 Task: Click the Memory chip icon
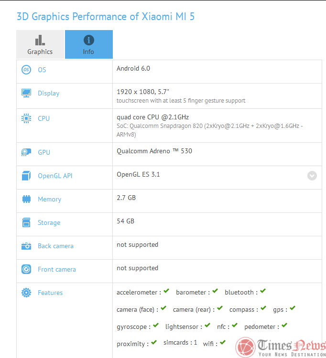tap(26, 199)
